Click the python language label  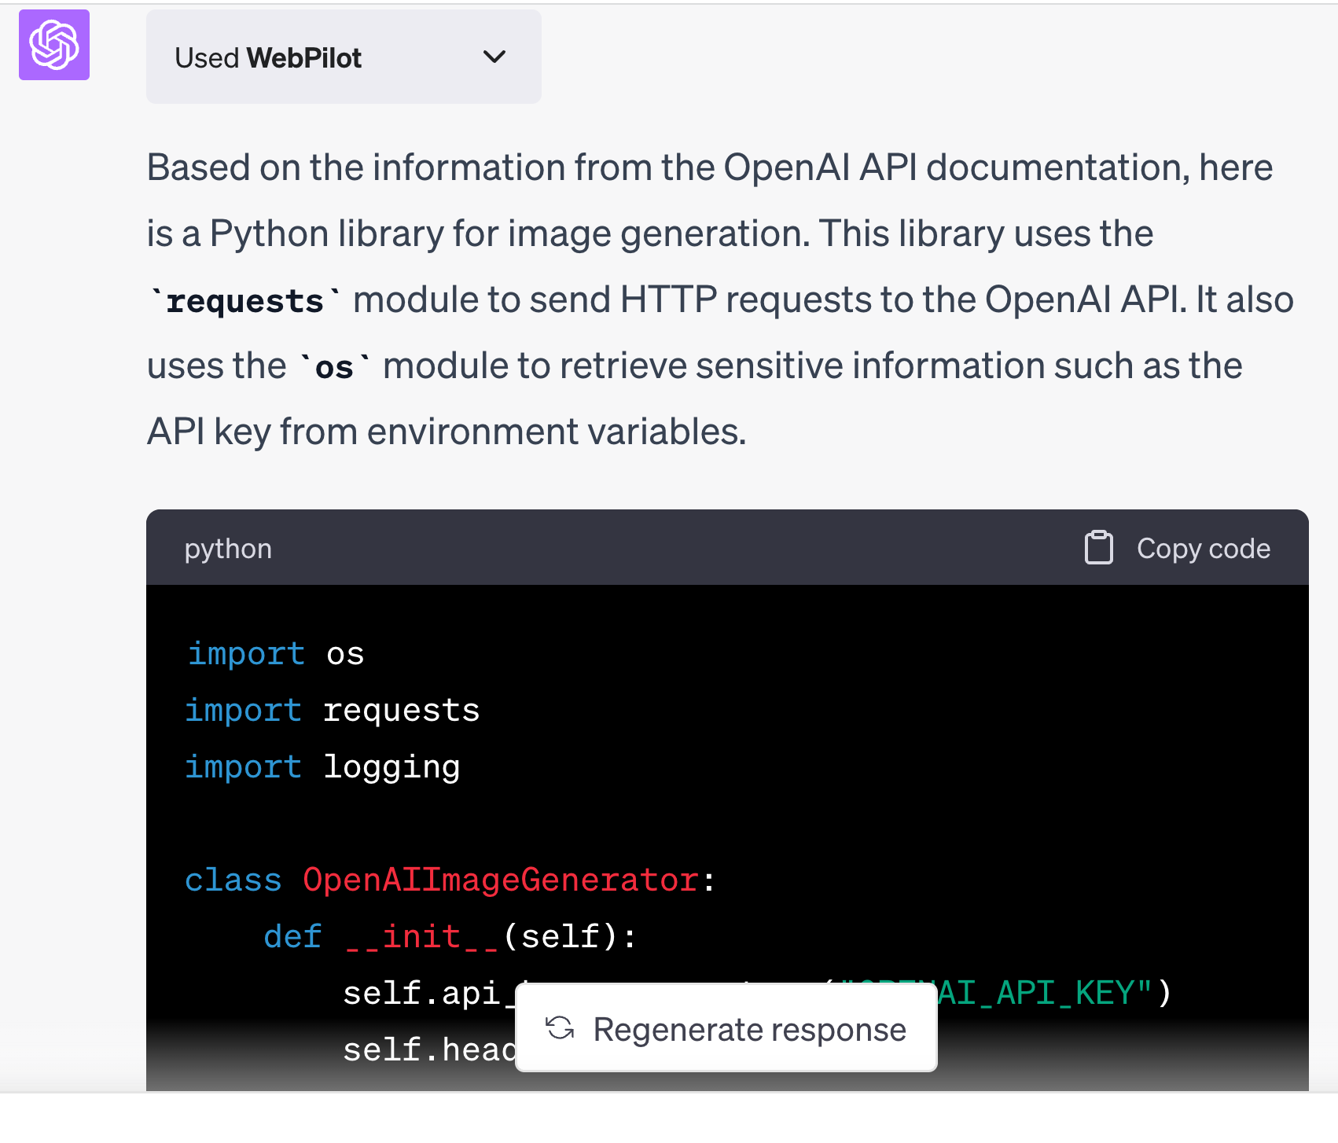tap(228, 549)
